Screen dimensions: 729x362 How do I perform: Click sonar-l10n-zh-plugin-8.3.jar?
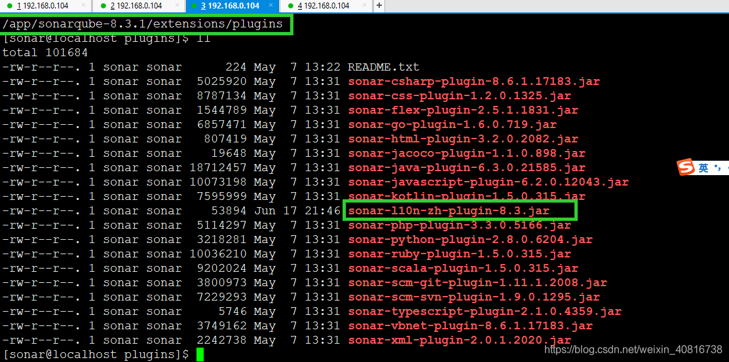449,210
